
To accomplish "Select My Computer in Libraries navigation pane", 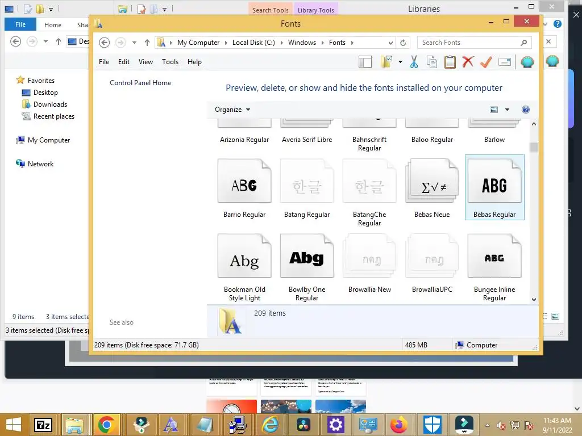I will coord(49,140).
